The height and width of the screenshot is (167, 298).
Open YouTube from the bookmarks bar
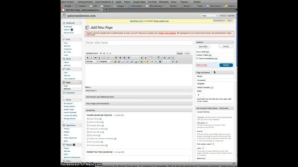tap(152, 2)
